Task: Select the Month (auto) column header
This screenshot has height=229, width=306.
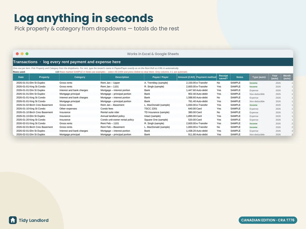Action: point(287,77)
